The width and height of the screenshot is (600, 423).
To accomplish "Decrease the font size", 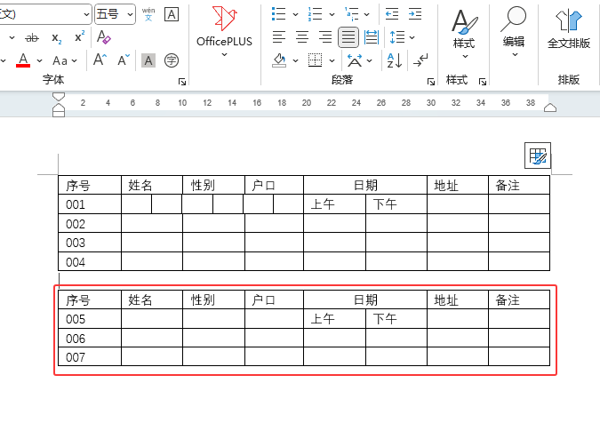I will (124, 60).
